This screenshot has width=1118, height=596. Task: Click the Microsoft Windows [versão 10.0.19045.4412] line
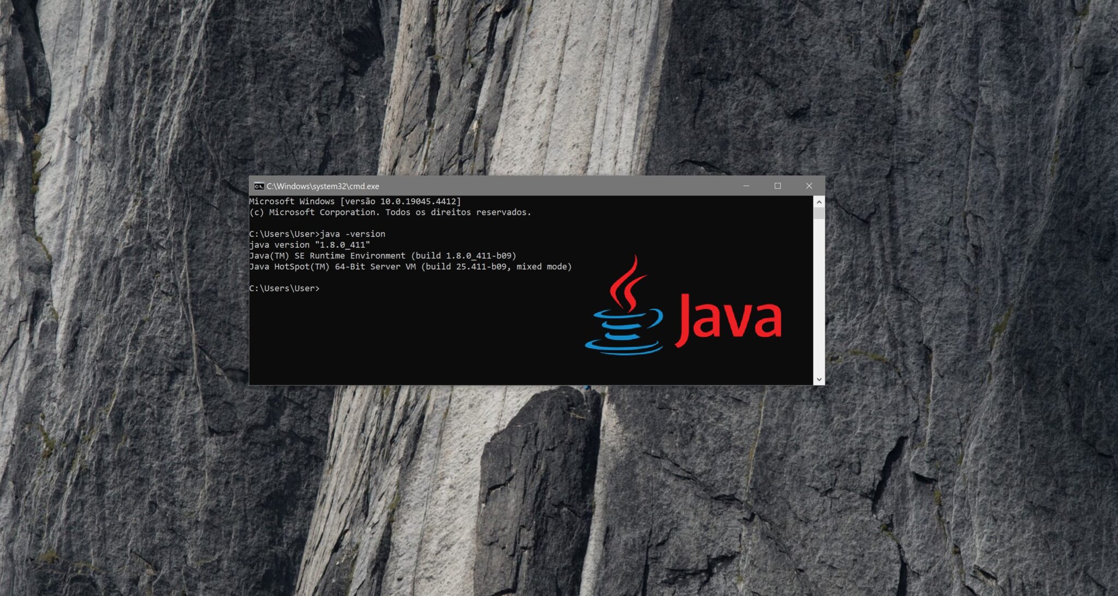pyautogui.click(x=355, y=201)
